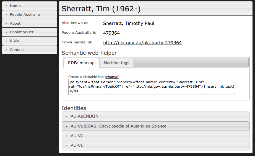This screenshot has width=255, height=156.
Task: Click the triangle icon beside About
Action: coord(6,24)
